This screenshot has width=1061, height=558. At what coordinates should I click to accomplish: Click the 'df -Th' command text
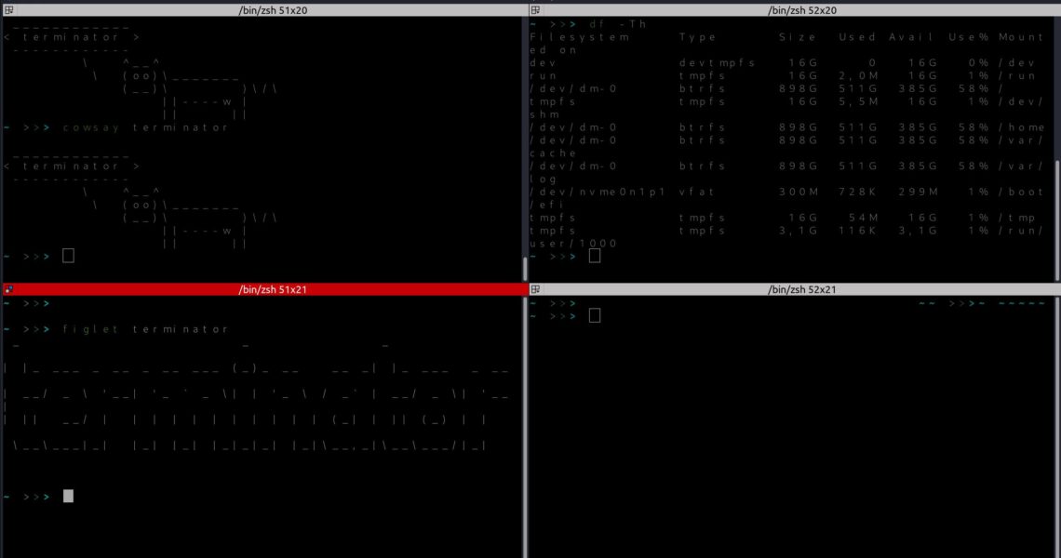618,23
